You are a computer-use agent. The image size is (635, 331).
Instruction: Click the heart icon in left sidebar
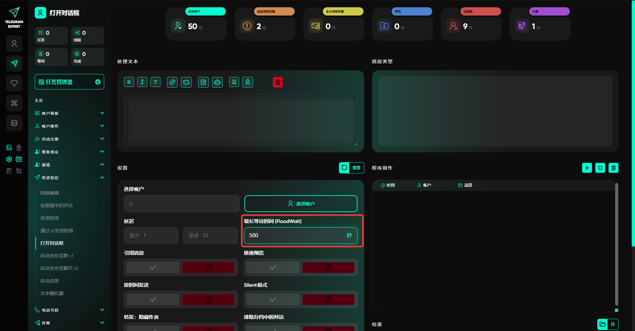coord(14,83)
